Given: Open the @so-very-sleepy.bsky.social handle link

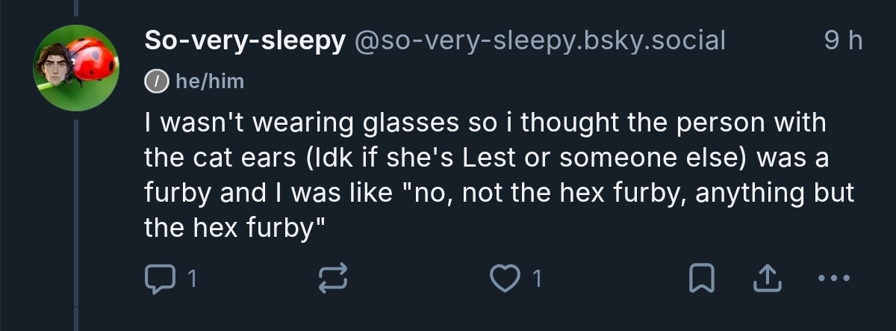Looking at the screenshot, I should click(x=538, y=41).
